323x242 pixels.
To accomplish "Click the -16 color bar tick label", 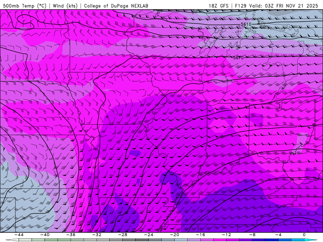I will 200,235.
